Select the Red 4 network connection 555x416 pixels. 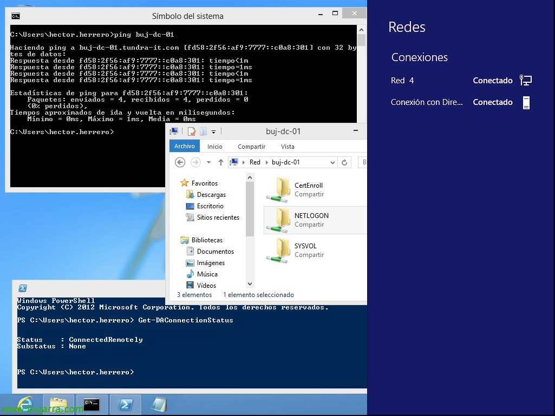coord(461,80)
